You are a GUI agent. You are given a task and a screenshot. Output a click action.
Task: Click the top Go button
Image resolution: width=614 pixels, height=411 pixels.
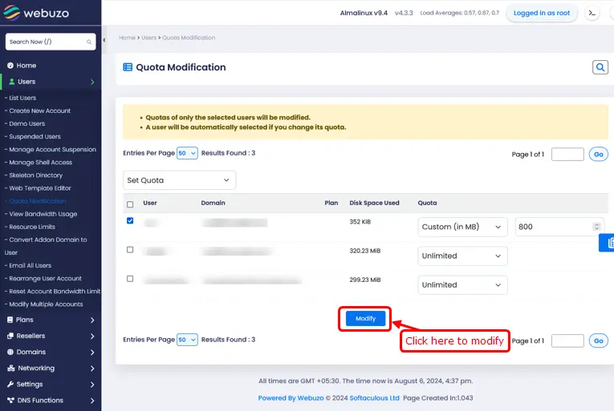click(598, 154)
